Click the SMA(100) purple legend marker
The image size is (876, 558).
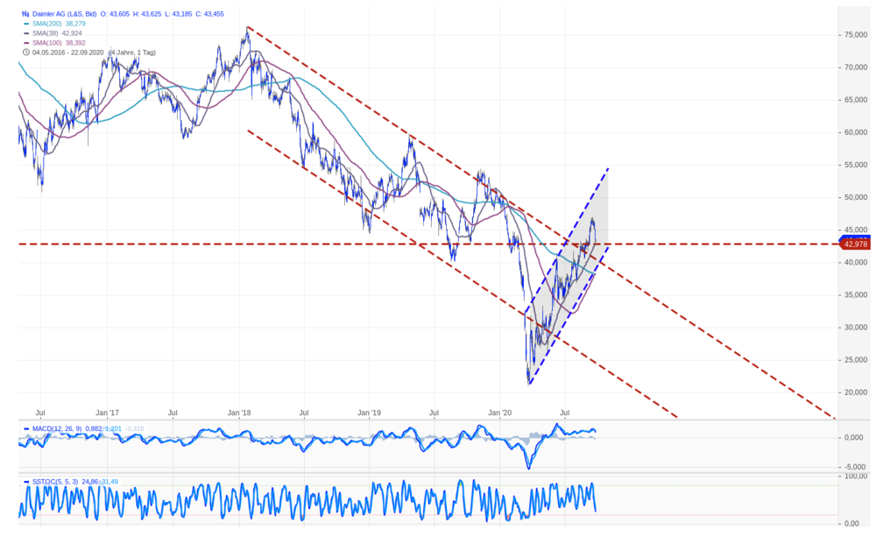click(26, 43)
